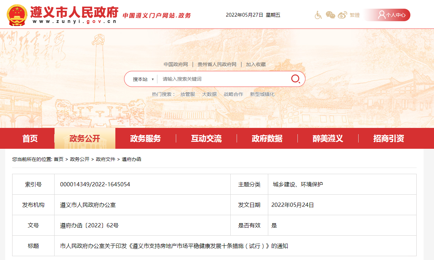Open the 互动交流 navigation tab
Viewport: 434px width, 260px height.
tap(206, 138)
